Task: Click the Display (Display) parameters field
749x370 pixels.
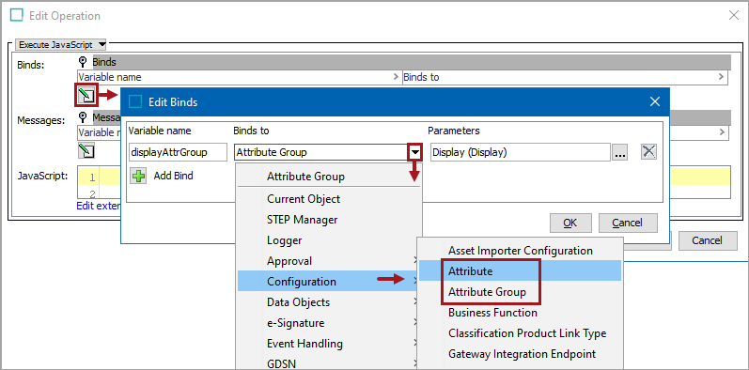Action: point(521,152)
